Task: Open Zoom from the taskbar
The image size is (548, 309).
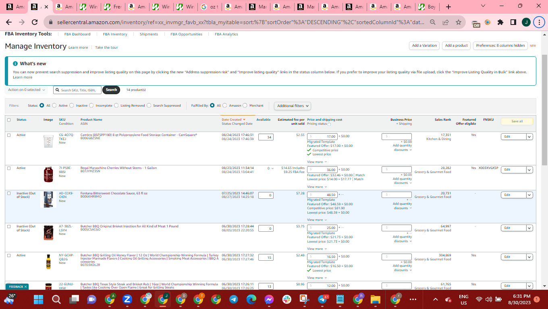Action: point(127,299)
